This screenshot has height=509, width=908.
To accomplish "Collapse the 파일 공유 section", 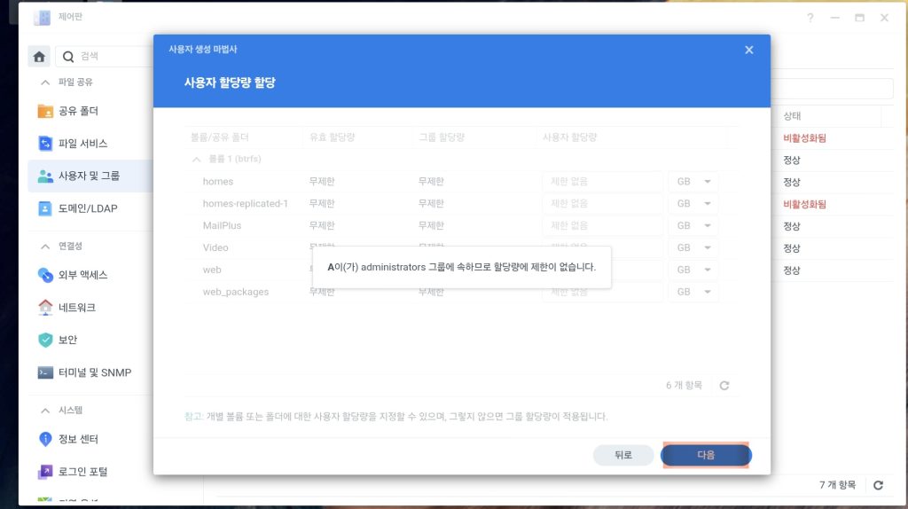I will [45, 82].
